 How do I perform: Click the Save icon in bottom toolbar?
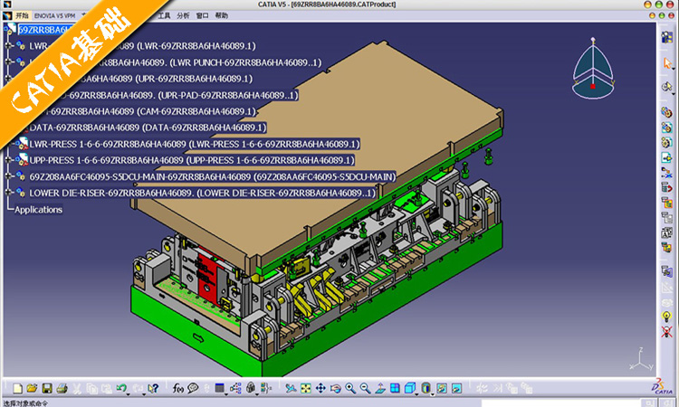coord(47,389)
